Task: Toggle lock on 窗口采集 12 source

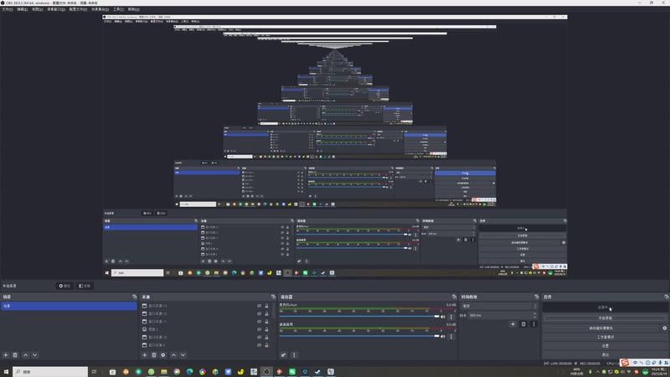Action: 266,313
